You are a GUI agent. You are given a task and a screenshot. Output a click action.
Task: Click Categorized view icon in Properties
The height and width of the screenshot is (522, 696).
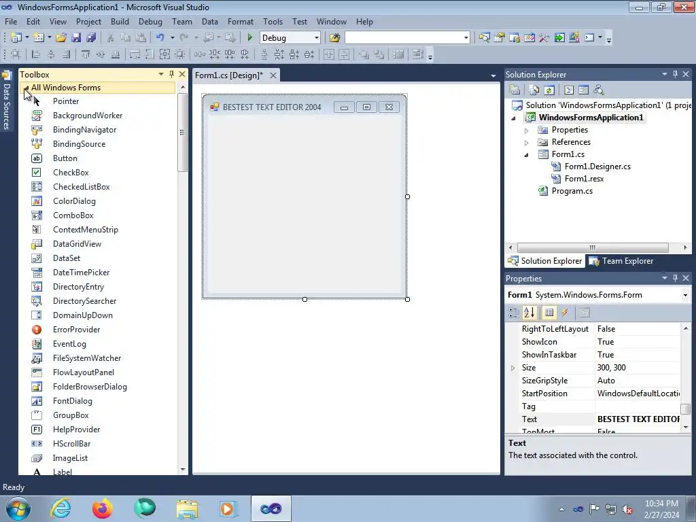(514, 313)
